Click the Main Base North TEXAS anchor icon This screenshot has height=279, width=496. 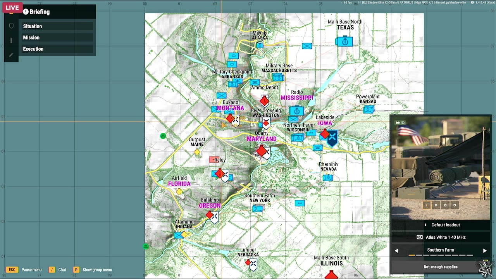pyautogui.click(x=344, y=41)
